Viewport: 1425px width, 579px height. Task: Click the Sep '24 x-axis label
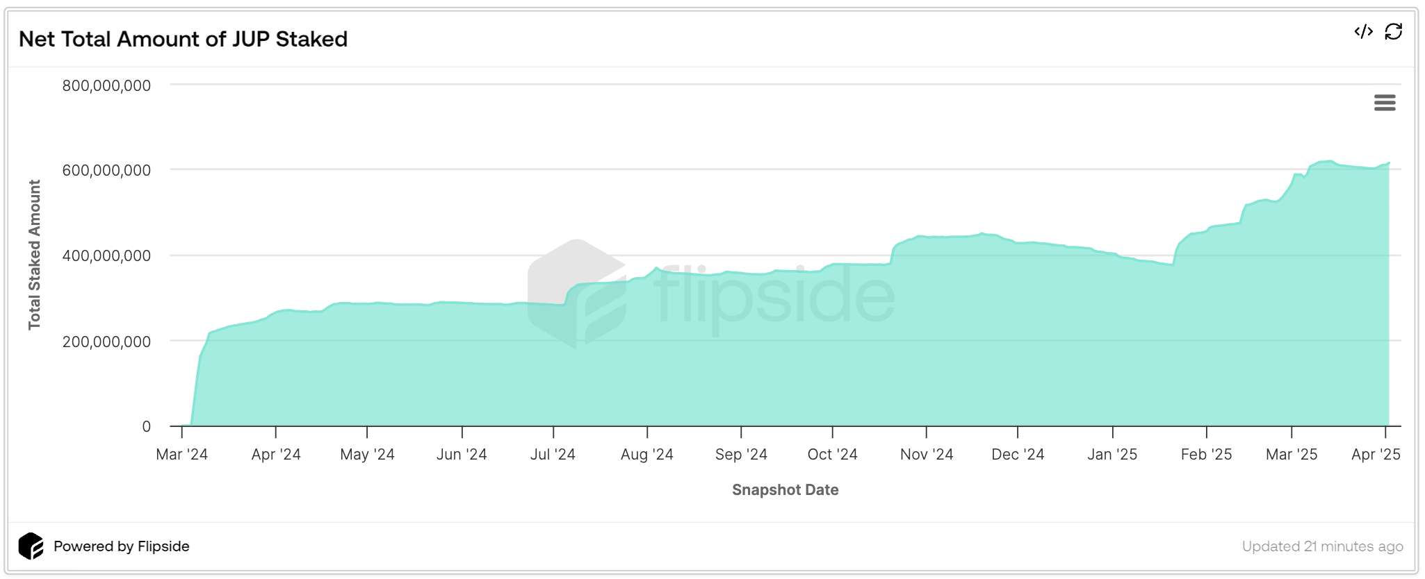click(741, 455)
